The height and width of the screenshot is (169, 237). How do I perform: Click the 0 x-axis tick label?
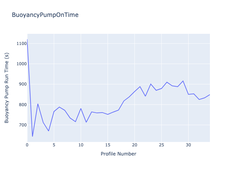coord(27,145)
